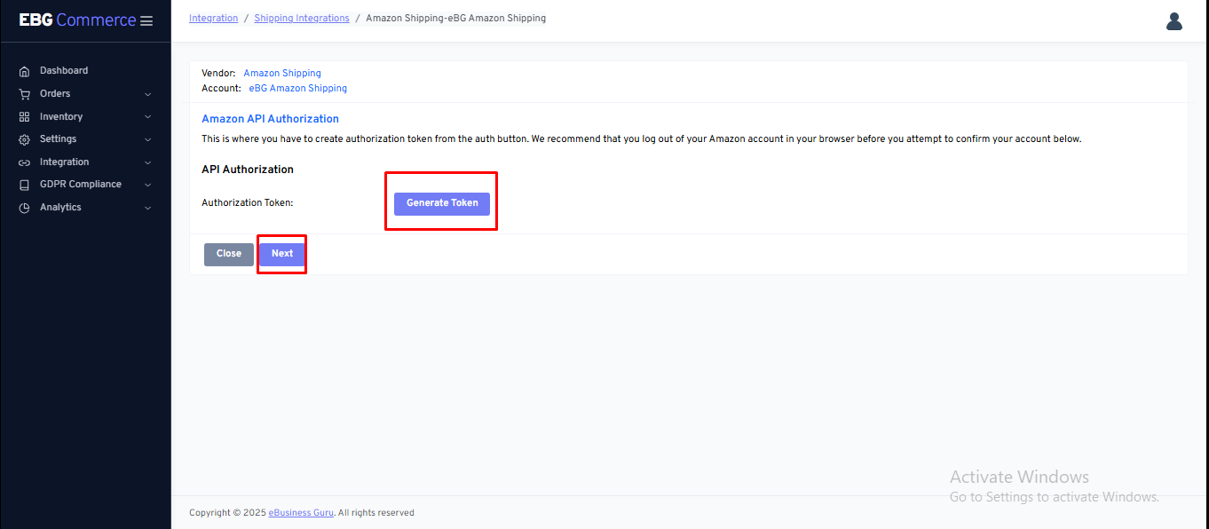Click the Settings gear icon
1209x529 pixels.
click(24, 139)
